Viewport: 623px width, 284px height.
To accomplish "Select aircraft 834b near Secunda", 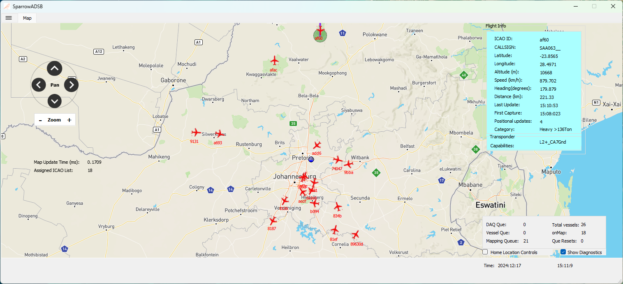I will (338, 207).
